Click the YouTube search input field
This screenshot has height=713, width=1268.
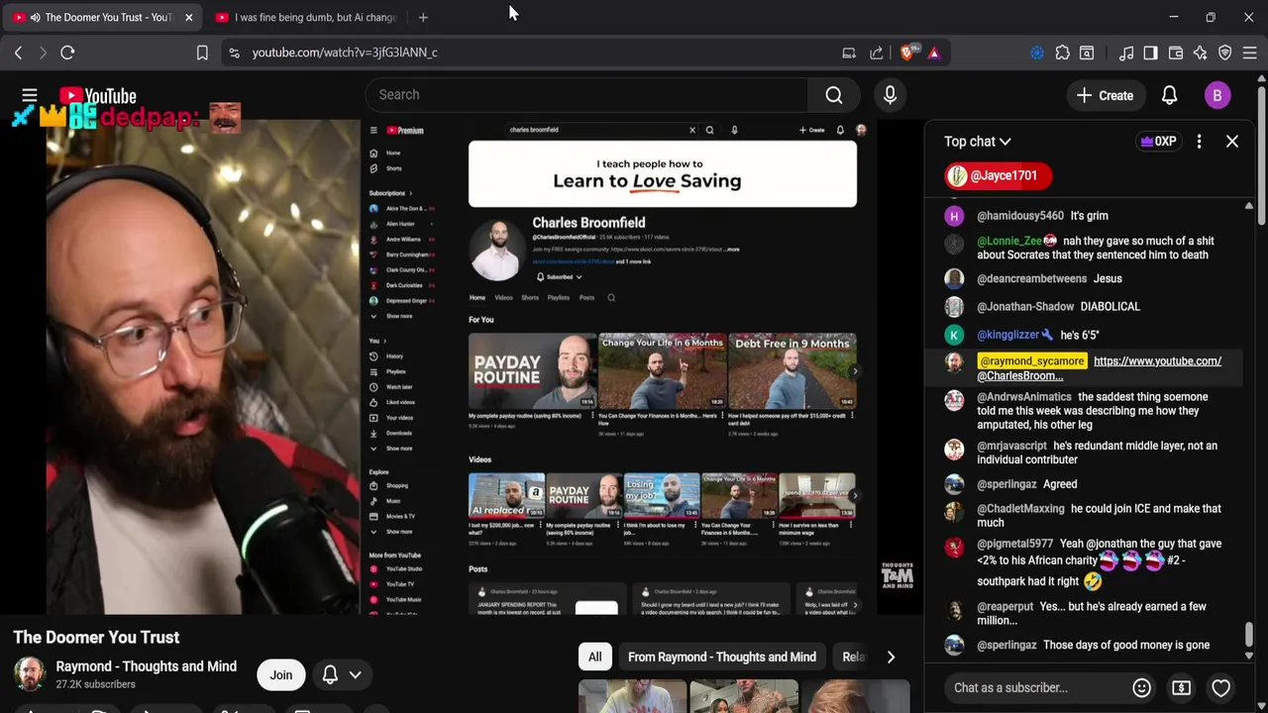click(x=586, y=95)
